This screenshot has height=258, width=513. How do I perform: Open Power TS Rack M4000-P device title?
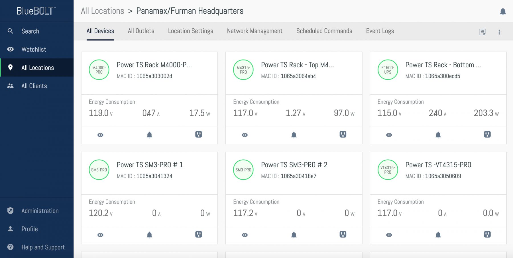[154, 65]
